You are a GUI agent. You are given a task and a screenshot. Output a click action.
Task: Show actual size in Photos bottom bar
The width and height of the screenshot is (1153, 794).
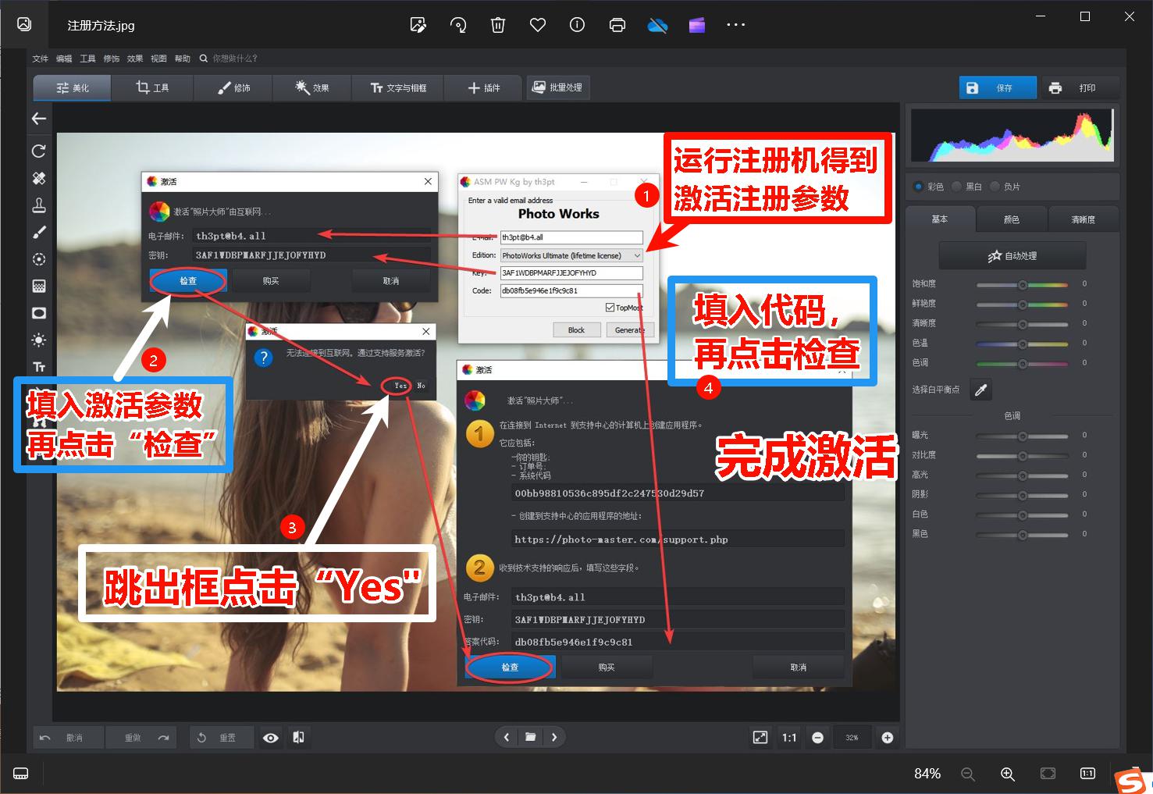[x=1087, y=774]
